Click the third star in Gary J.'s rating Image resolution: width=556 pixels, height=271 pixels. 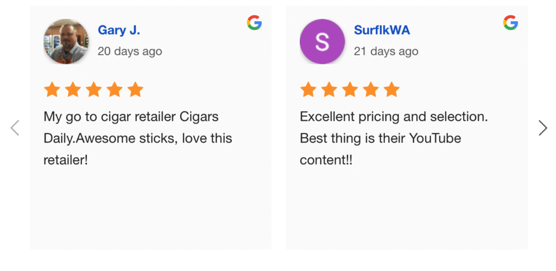pos(94,89)
